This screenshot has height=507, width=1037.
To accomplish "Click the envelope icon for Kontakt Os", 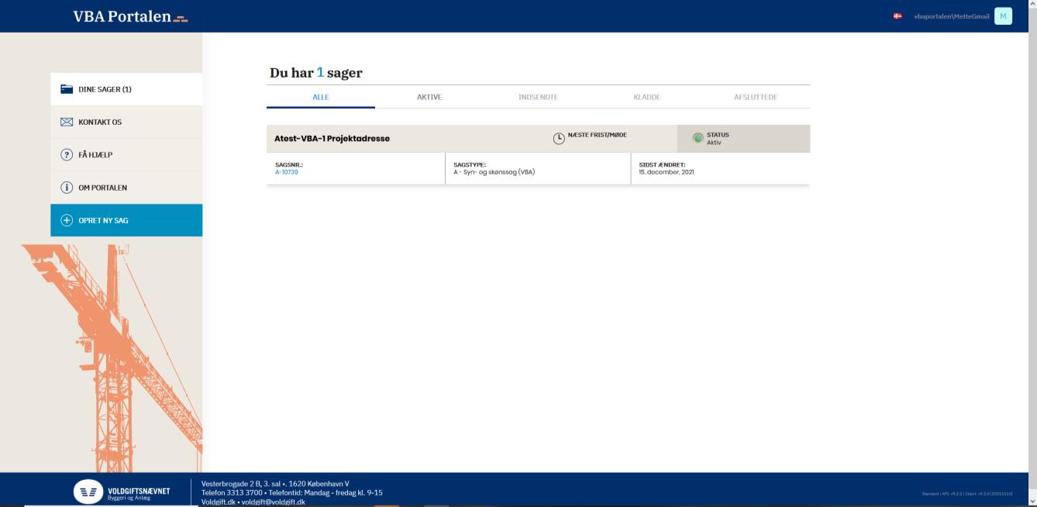I will point(67,122).
